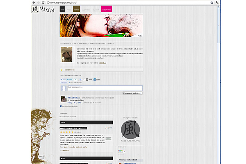Image resolution: width=246 pixels, height=164 pixels.
Task: Open the Comment using dropdown
Action: [132, 93]
